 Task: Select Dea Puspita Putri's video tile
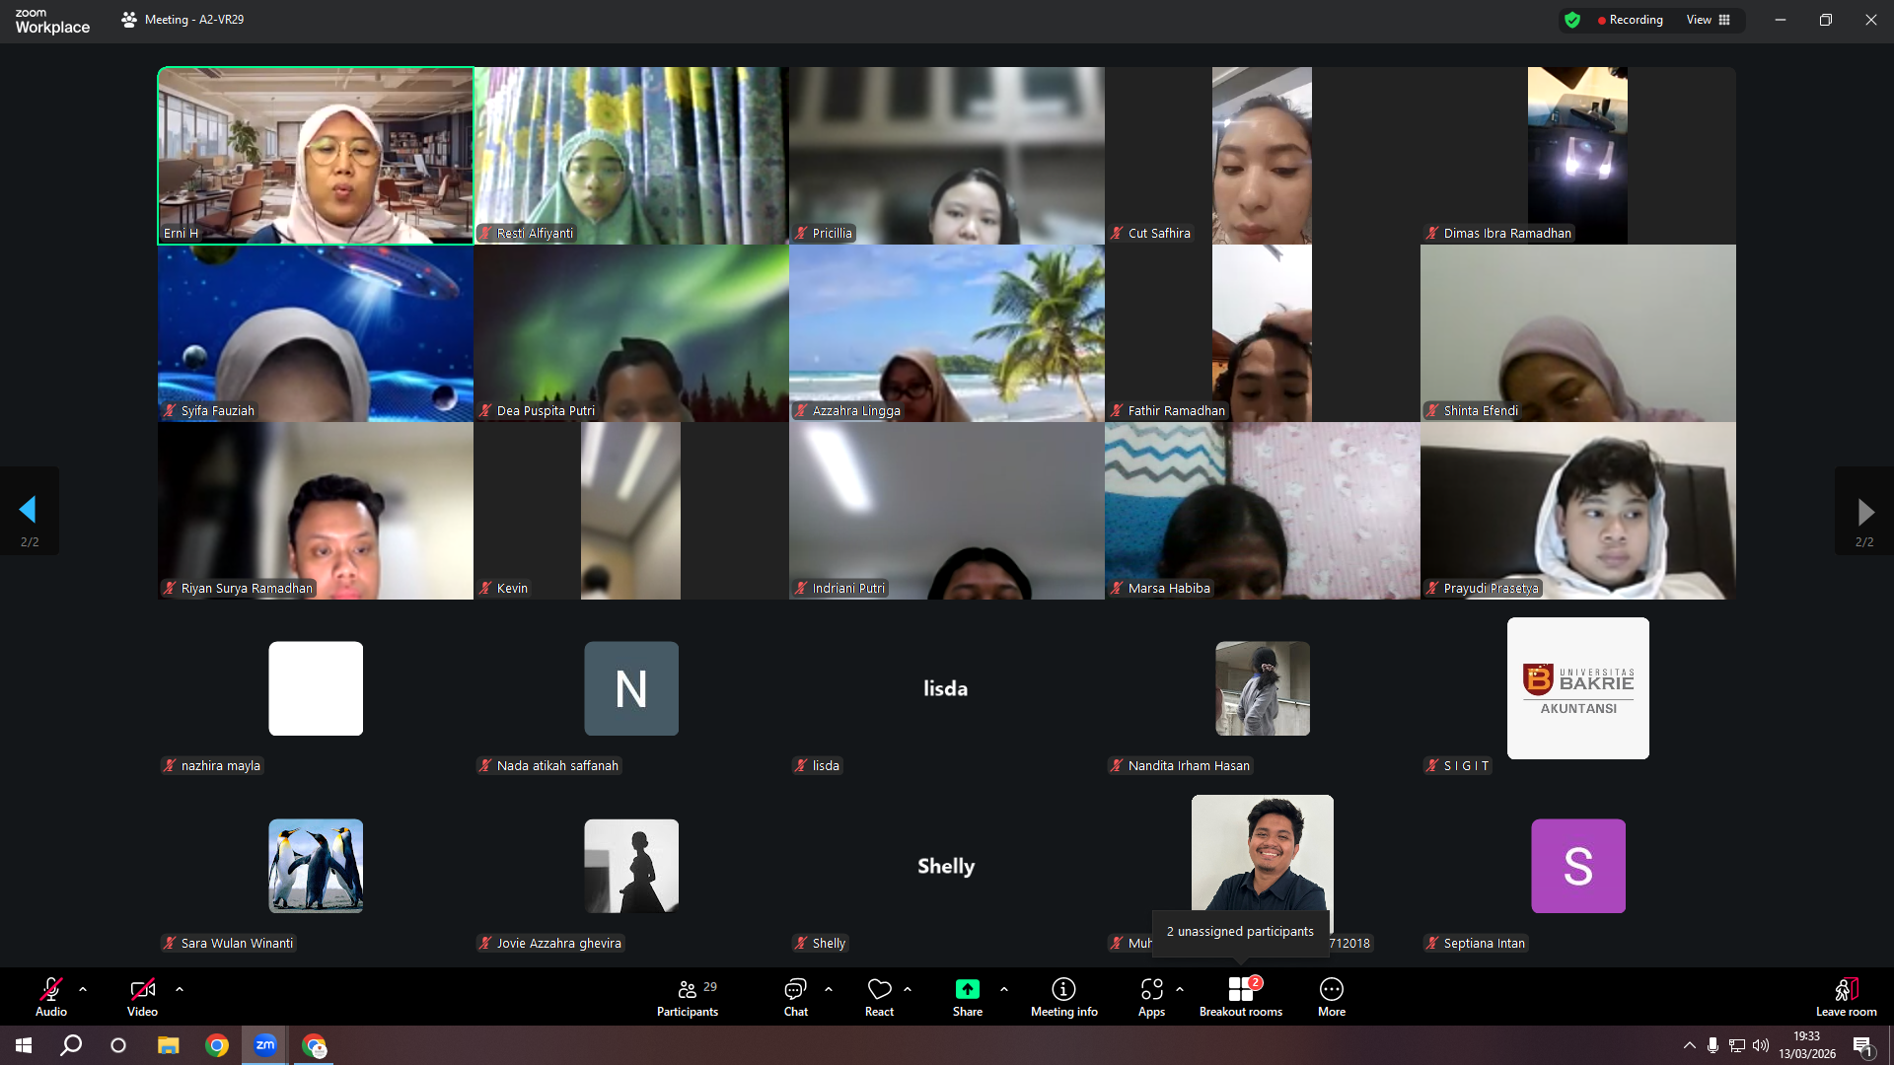631,333
